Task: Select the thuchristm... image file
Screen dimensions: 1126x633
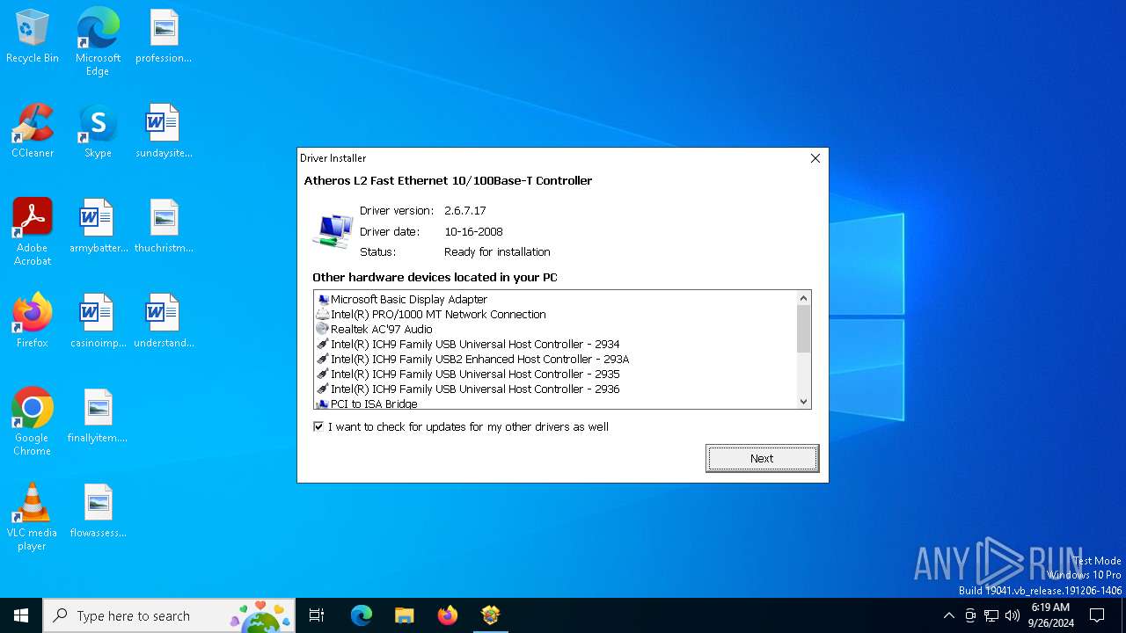Action: pos(164,227)
